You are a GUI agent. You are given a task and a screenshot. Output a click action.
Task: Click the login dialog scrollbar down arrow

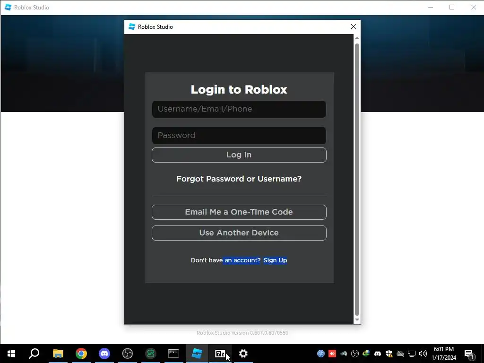tap(357, 320)
